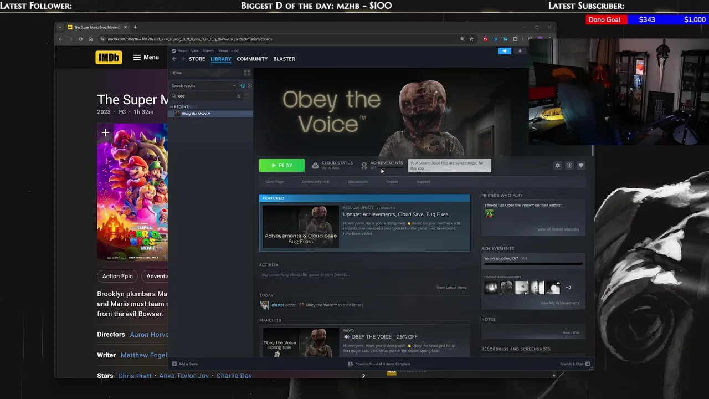Open Friends & Chat in Steam footer
Viewport: 709px width, 399px height.
(575, 364)
